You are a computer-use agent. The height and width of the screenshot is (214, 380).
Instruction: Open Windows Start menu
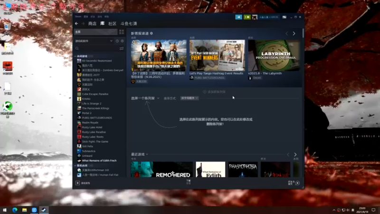5,210
